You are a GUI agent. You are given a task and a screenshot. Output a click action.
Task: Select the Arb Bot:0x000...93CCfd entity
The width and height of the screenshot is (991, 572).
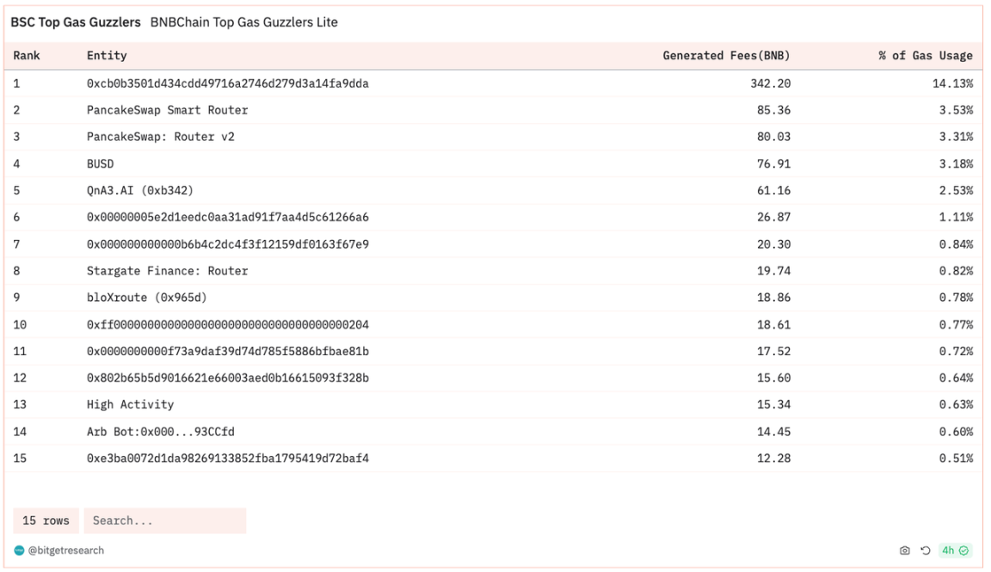(x=161, y=432)
